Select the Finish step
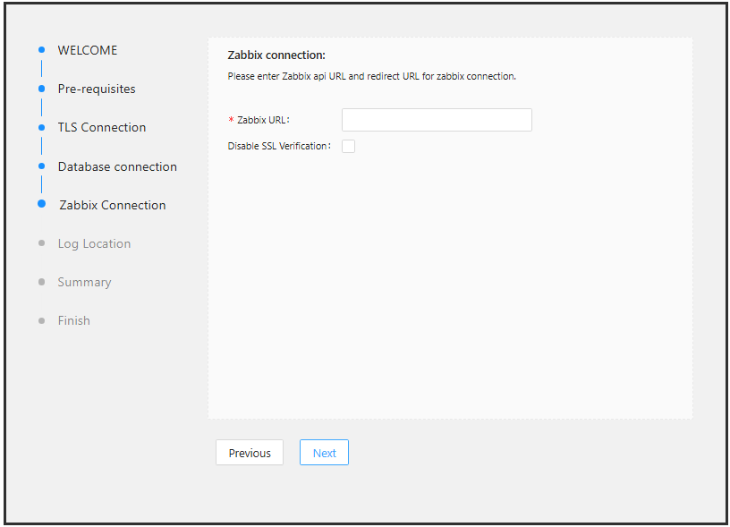Screen dimensions: 730x527 tap(74, 320)
